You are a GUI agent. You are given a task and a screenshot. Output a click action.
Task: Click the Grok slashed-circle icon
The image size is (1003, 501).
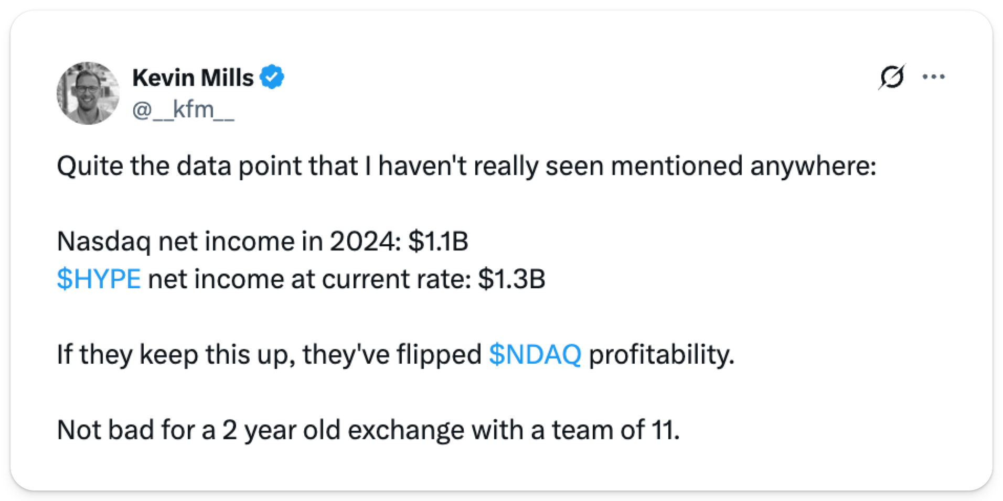click(891, 78)
